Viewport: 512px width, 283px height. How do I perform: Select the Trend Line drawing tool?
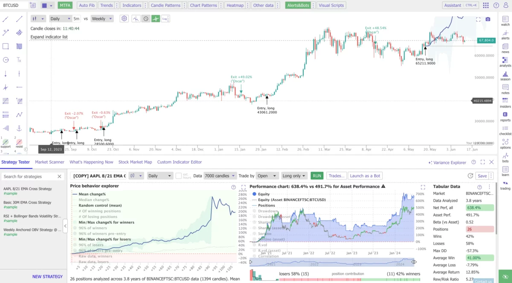pyautogui.click(x=6, y=19)
